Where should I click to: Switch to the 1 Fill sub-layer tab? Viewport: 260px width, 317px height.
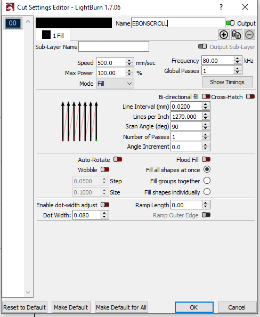click(x=53, y=35)
